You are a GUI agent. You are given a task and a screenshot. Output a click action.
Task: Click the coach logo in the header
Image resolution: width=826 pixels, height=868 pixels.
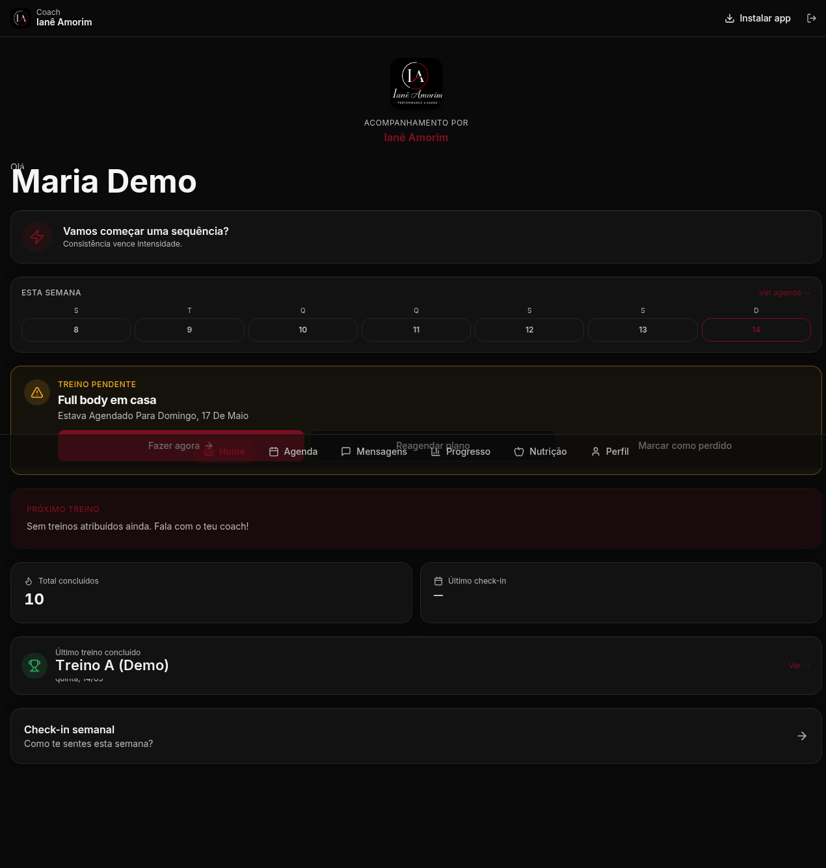pos(21,18)
